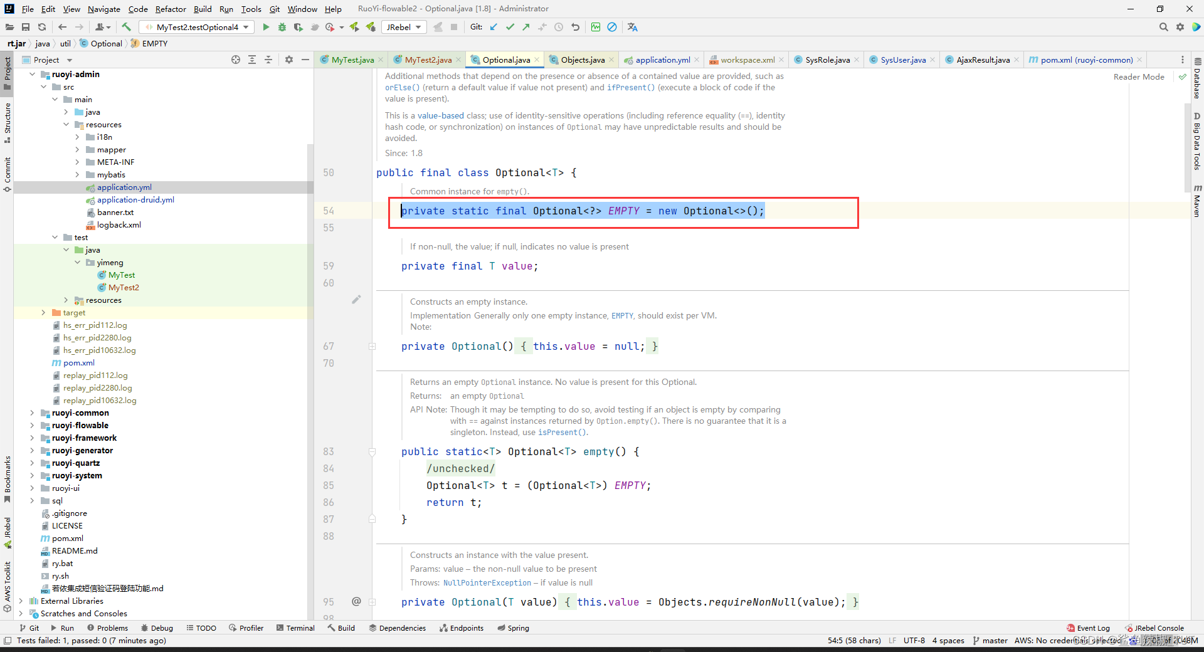This screenshot has height=652, width=1204.
Task: Stop the process with the square icon
Action: (454, 27)
